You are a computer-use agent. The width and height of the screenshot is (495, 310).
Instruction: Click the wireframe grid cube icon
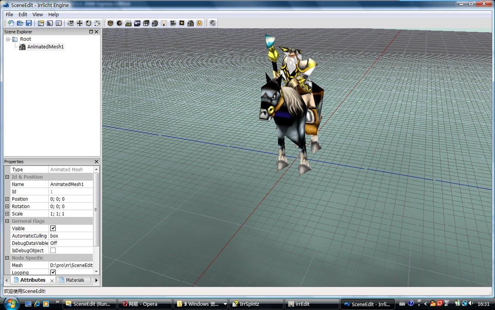coord(146,23)
